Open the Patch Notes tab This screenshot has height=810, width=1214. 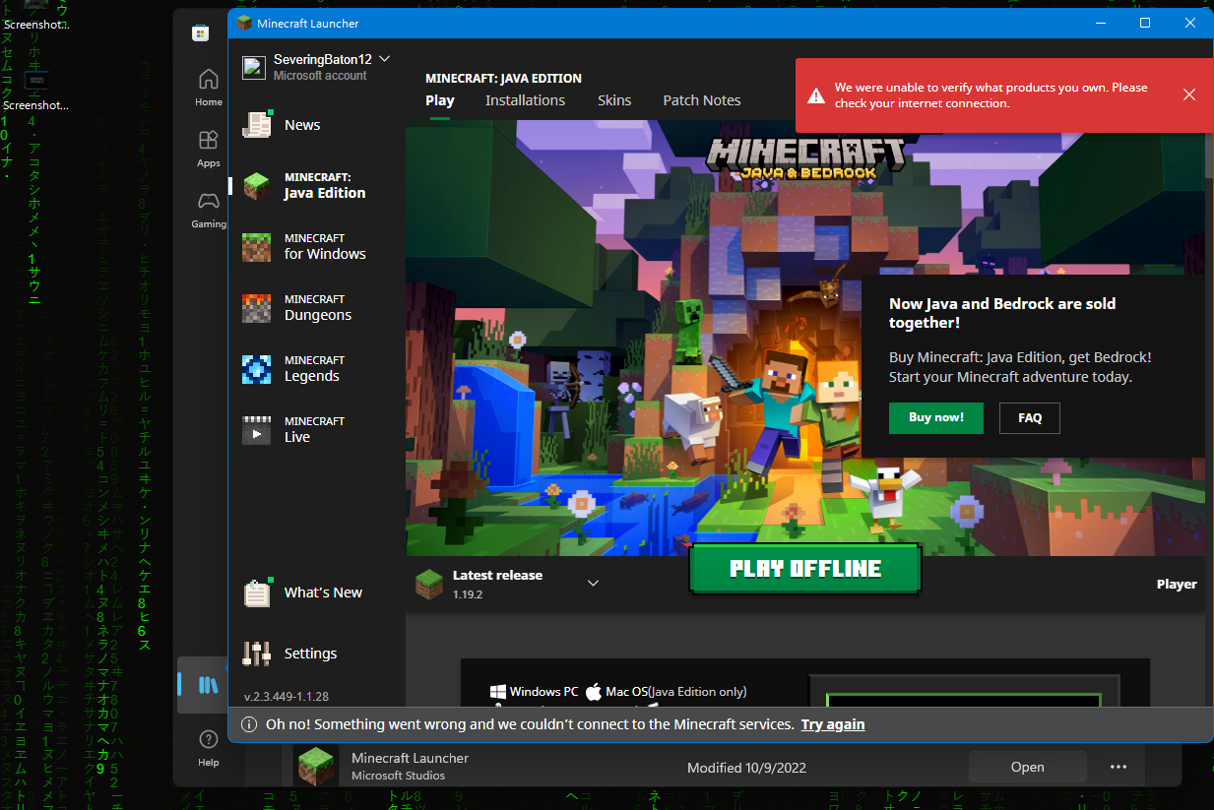tap(701, 100)
